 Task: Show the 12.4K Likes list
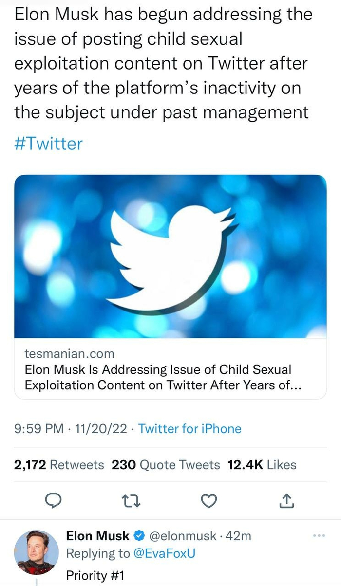262,465
